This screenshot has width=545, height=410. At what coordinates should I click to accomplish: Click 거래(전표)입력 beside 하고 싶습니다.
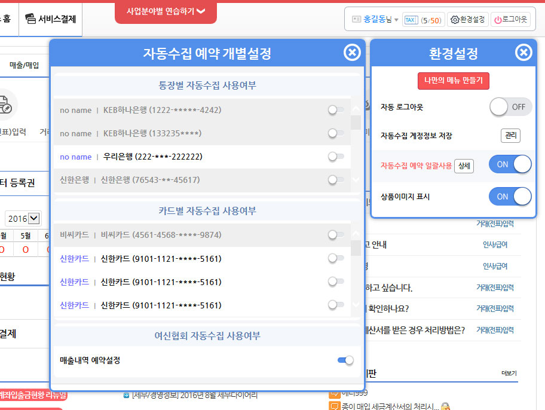tap(495, 287)
